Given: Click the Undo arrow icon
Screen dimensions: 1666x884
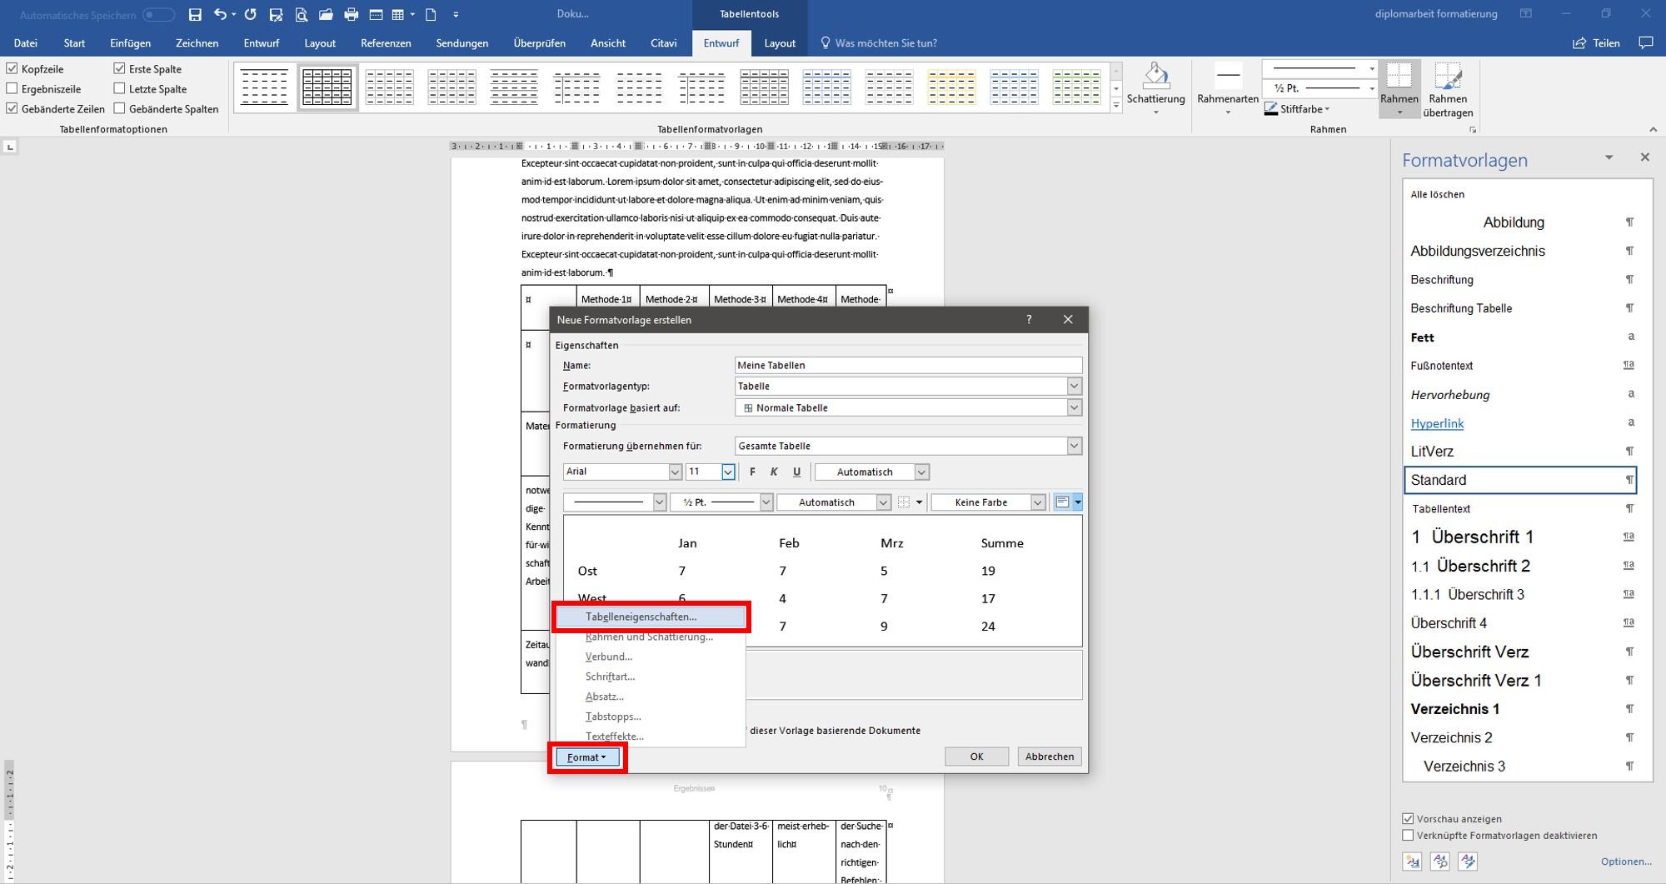Looking at the screenshot, I should (220, 14).
